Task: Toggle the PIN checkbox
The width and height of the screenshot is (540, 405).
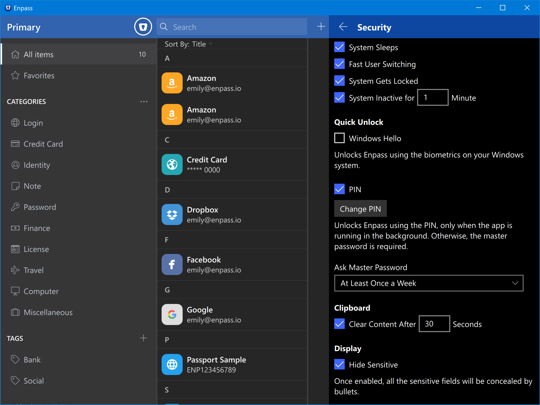Action: (x=339, y=189)
